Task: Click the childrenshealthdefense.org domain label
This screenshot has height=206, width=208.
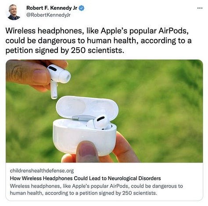Action: coord(42,170)
